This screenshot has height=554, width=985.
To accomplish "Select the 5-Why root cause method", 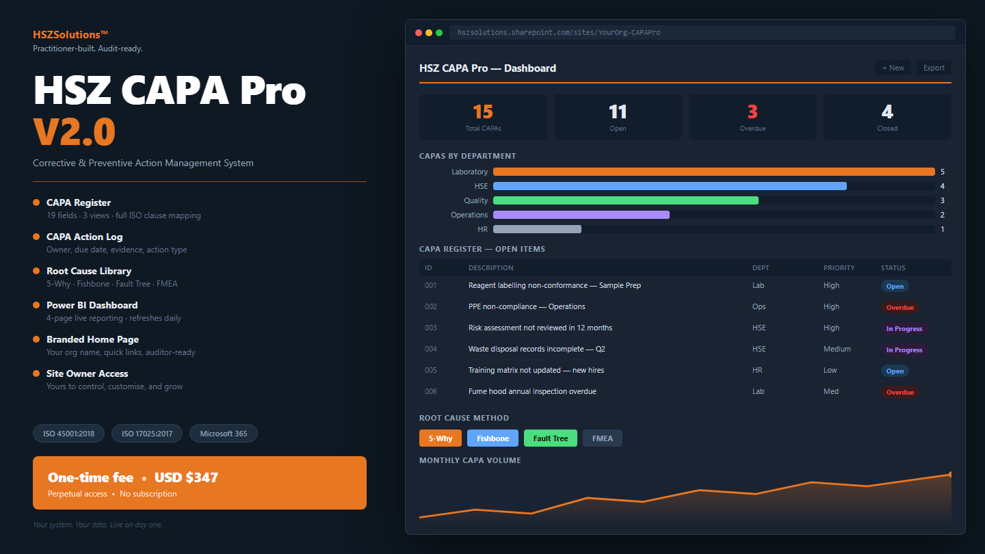I will click(441, 438).
